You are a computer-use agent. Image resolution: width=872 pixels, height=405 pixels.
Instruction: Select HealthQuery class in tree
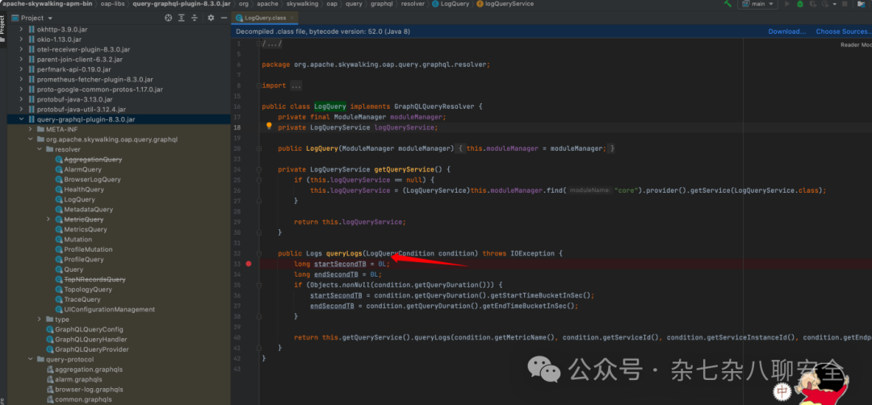[84, 190]
